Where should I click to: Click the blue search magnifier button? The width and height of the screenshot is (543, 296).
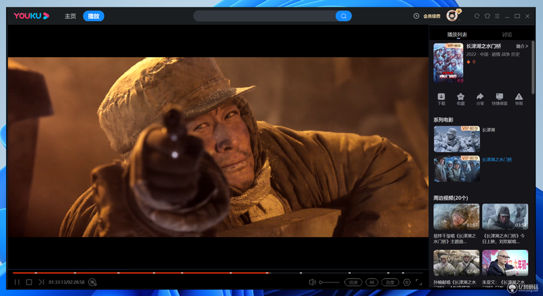click(x=343, y=16)
